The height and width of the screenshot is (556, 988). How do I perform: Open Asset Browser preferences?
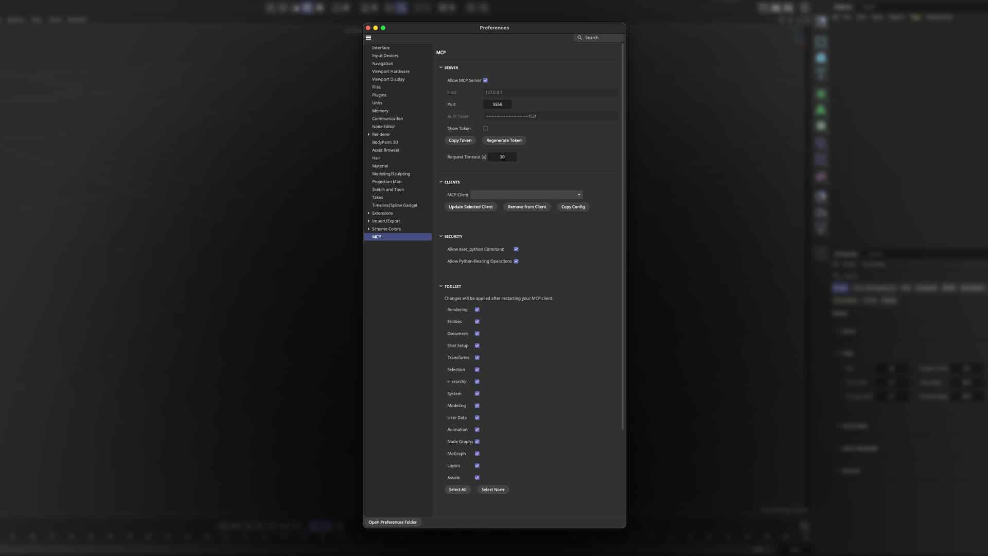click(385, 150)
